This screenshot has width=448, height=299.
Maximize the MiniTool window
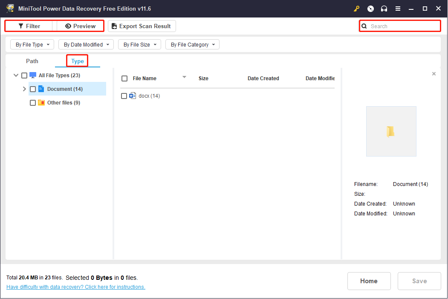point(425,9)
